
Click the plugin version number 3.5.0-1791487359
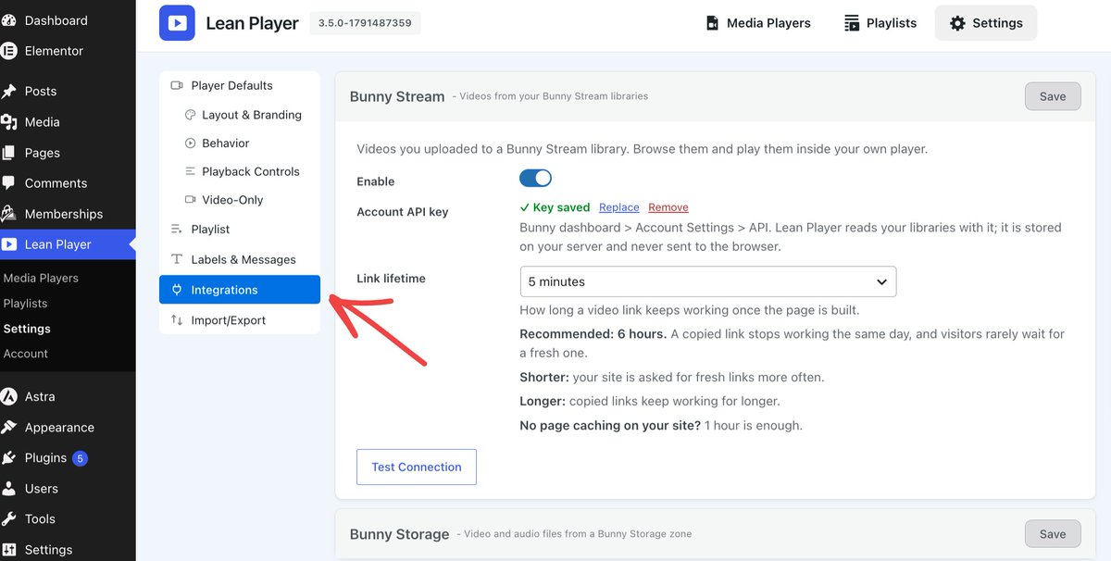(365, 23)
